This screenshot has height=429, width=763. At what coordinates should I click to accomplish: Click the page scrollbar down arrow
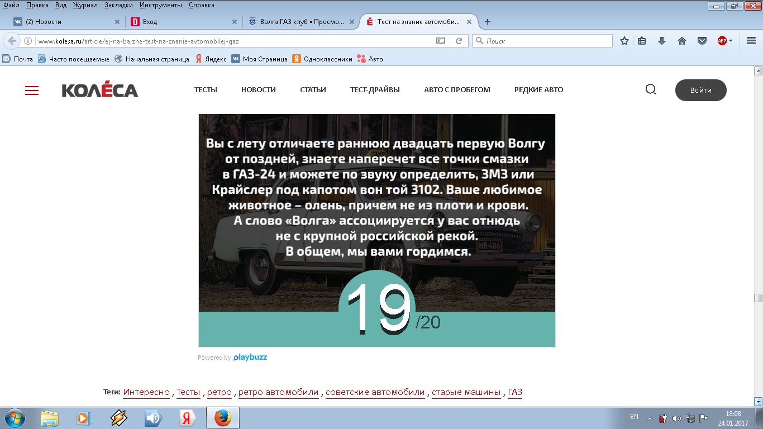(x=758, y=401)
